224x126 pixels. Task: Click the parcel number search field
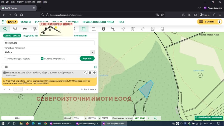tap(49, 43)
